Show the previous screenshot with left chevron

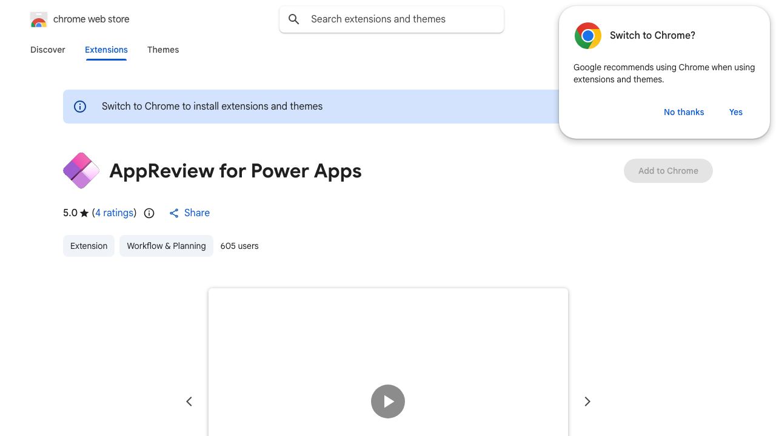pyautogui.click(x=189, y=401)
